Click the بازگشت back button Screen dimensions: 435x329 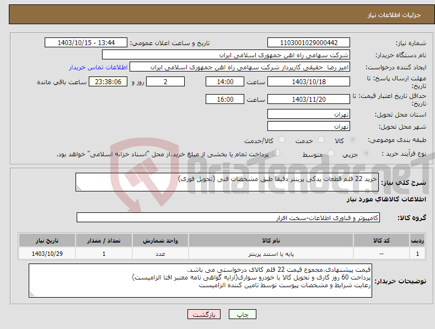[x=204, y=314]
